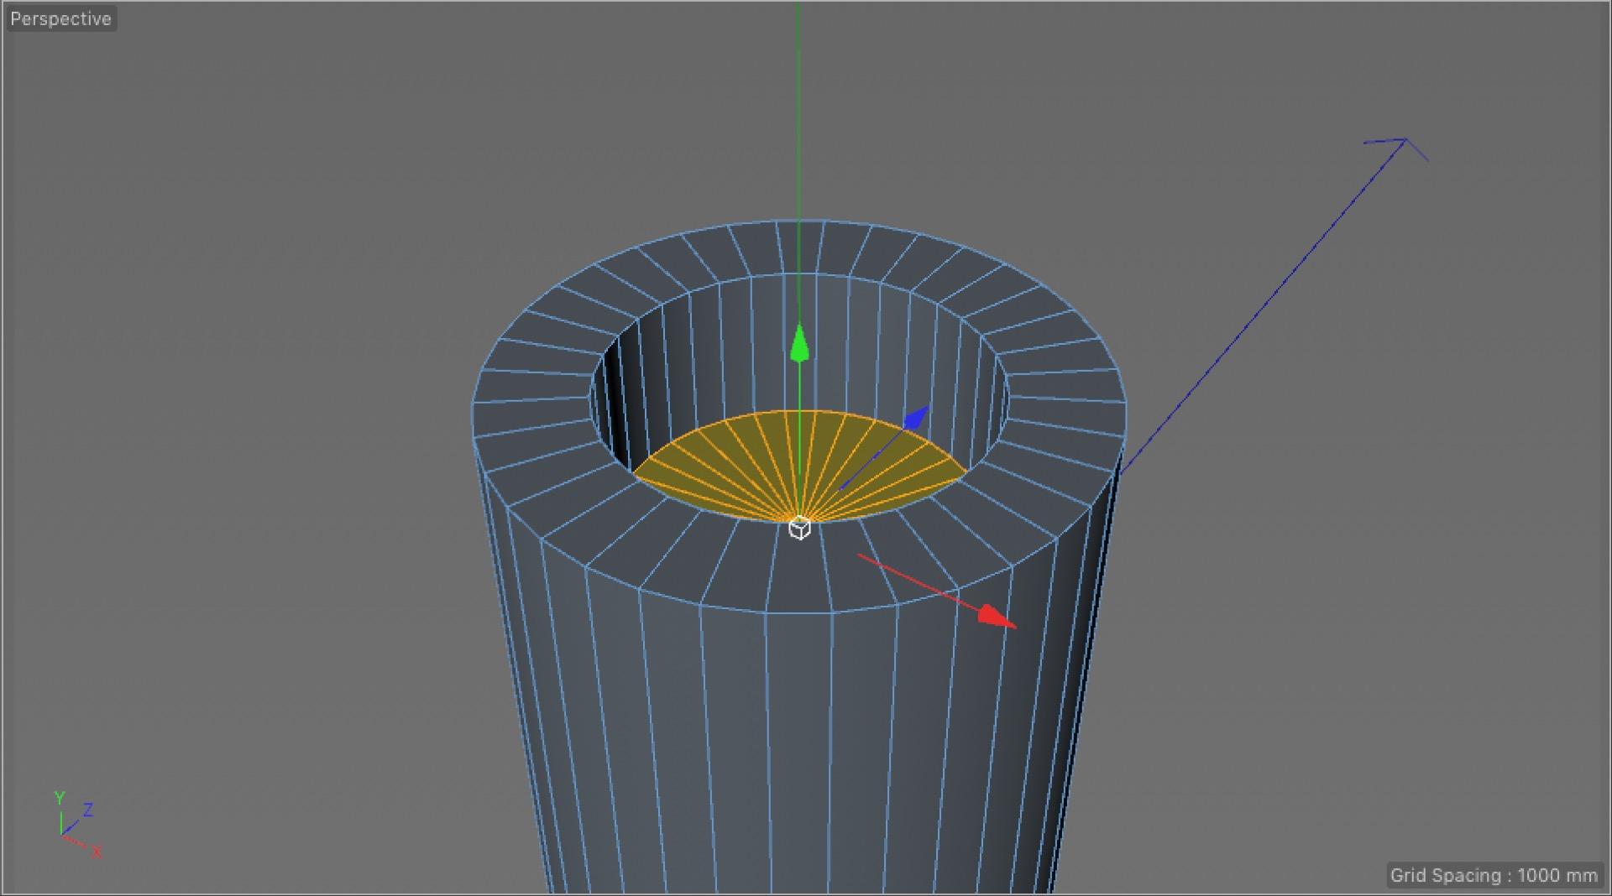Screen dimensions: 1612x896
Task: Click the Perspective viewport label
Action: pyautogui.click(x=60, y=19)
